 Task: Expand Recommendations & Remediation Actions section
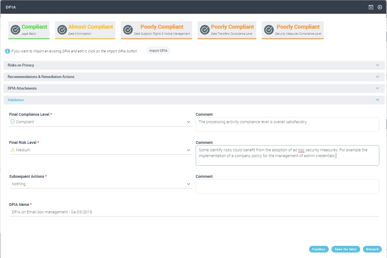coord(377,77)
